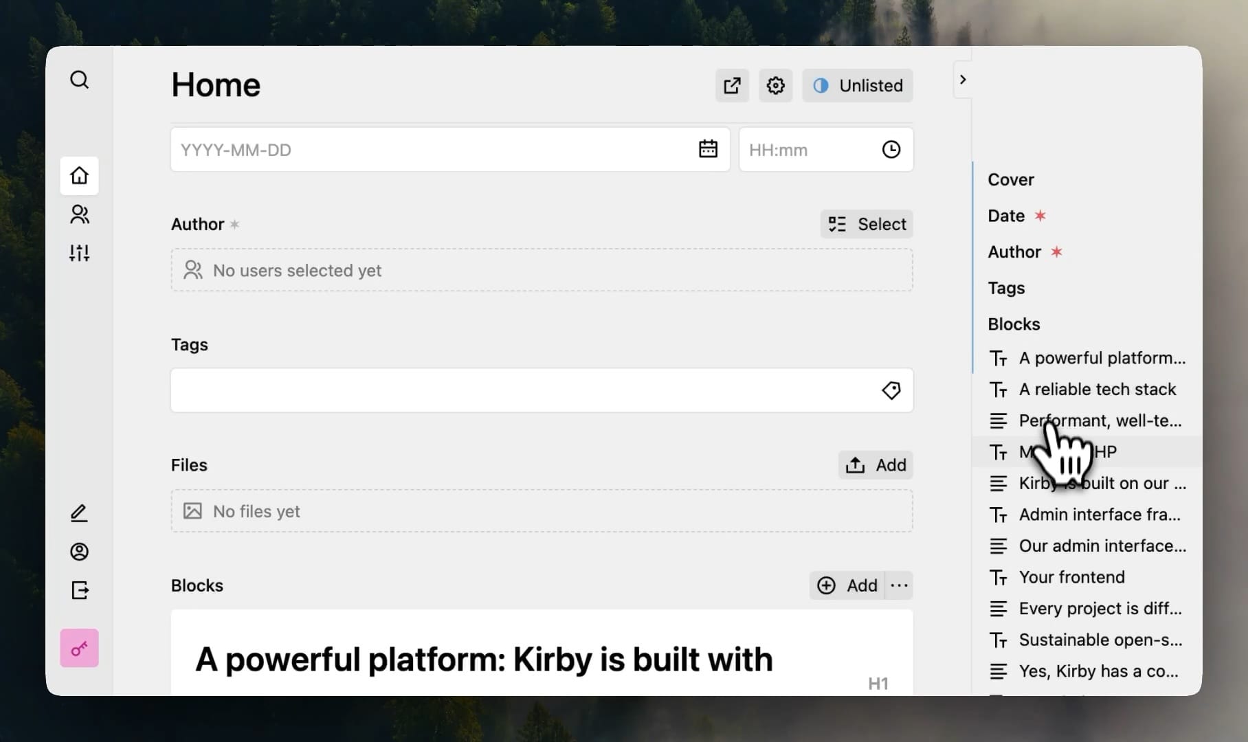
Task: Click the pink key license icon
Action: click(x=79, y=648)
